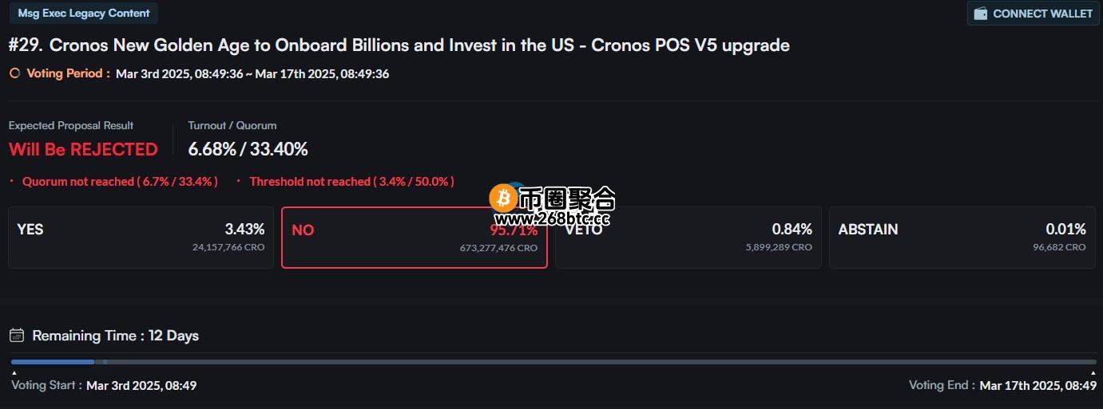Click the Turnout / Quorum percentage value
Viewport: 1103px width, 409px height.
click(248, 149)
